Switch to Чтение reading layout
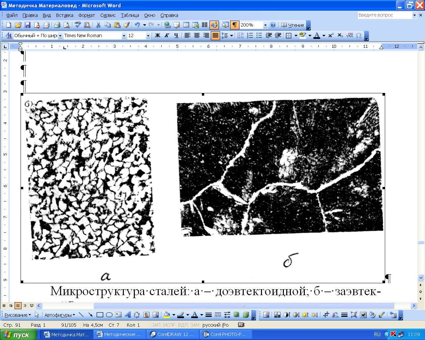Screen dimensions: 425x340 coord(293,25)
